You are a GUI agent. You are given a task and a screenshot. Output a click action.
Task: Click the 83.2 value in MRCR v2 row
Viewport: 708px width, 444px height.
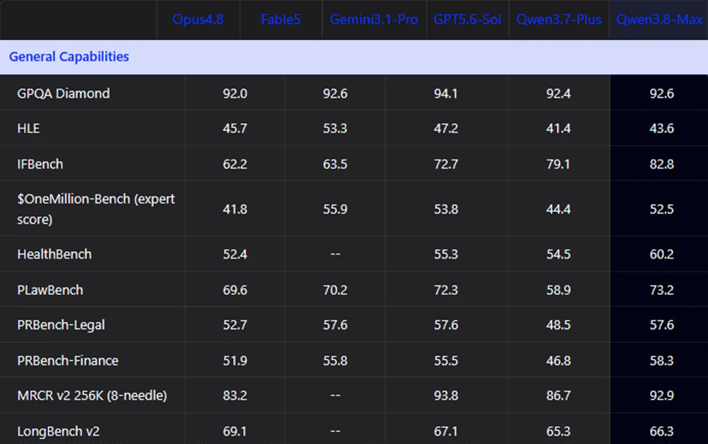click(x=235, y=396)
